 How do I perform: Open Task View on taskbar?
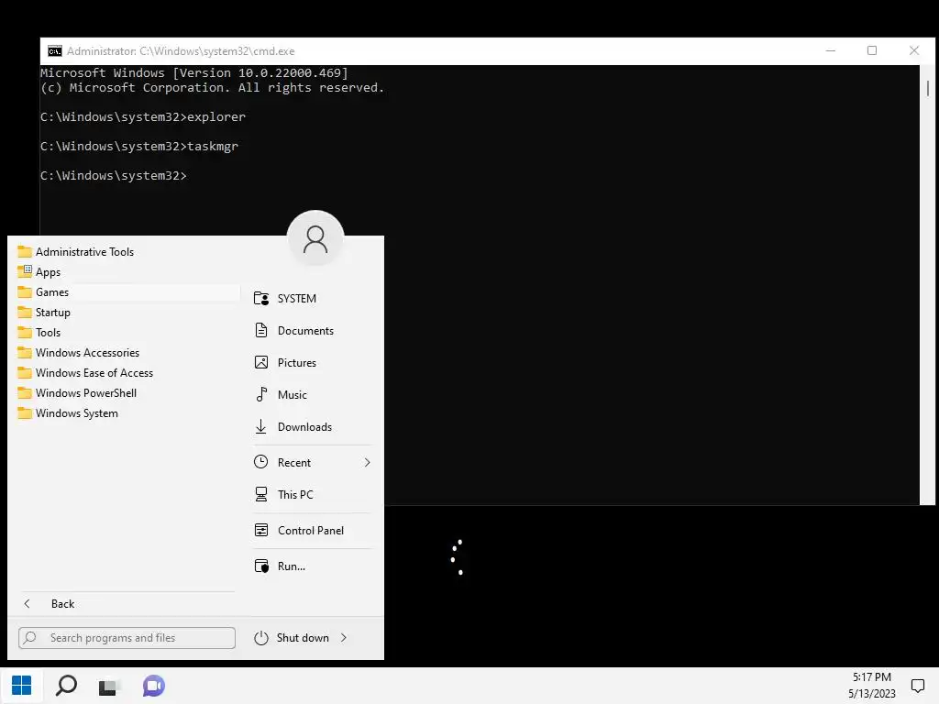(x=109, y=686)
